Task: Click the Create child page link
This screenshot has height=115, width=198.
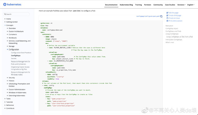Action: (x=175, y=15)
